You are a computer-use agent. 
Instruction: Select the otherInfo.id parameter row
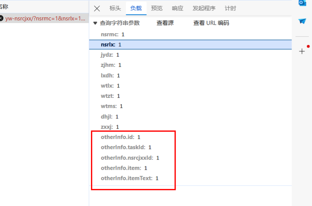pos(190,137)
